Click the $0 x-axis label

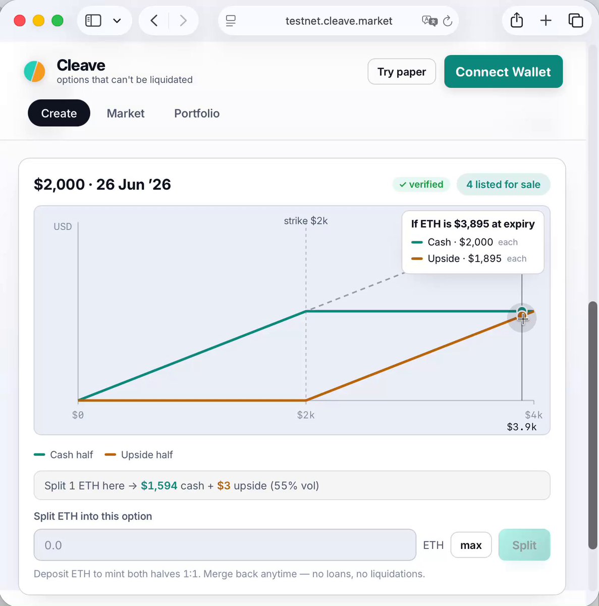tap(78, 415)
